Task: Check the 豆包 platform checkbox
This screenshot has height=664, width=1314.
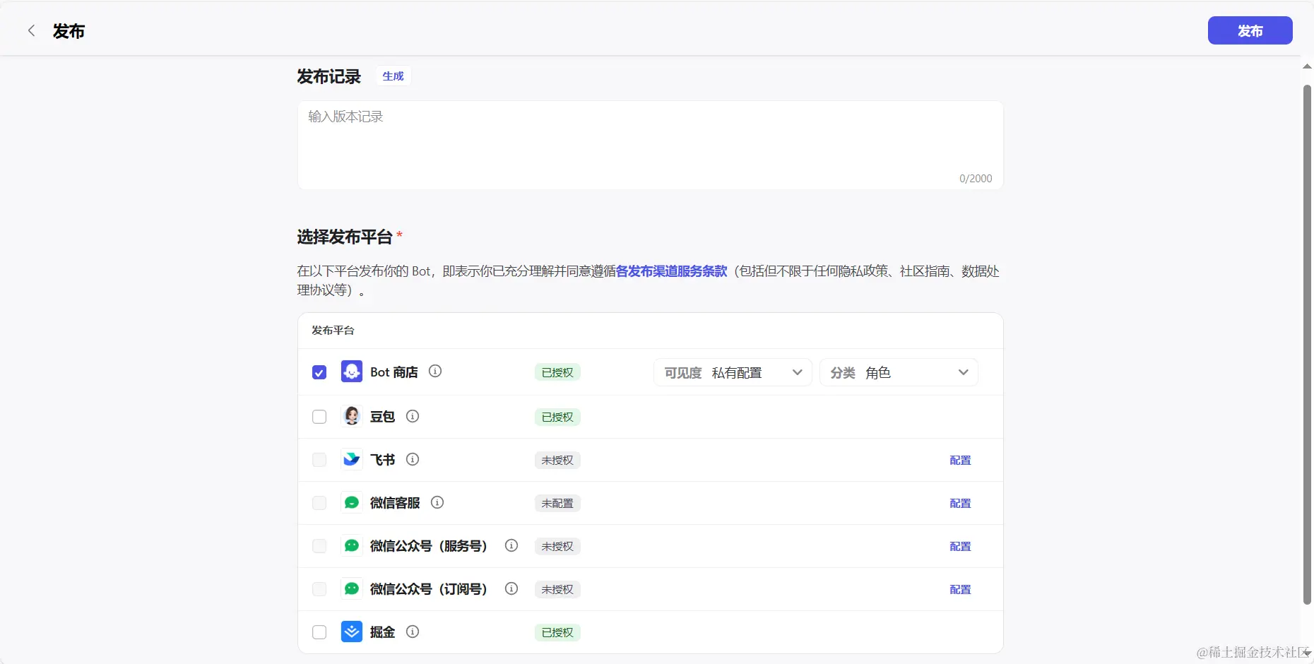Action: [319, 417]
